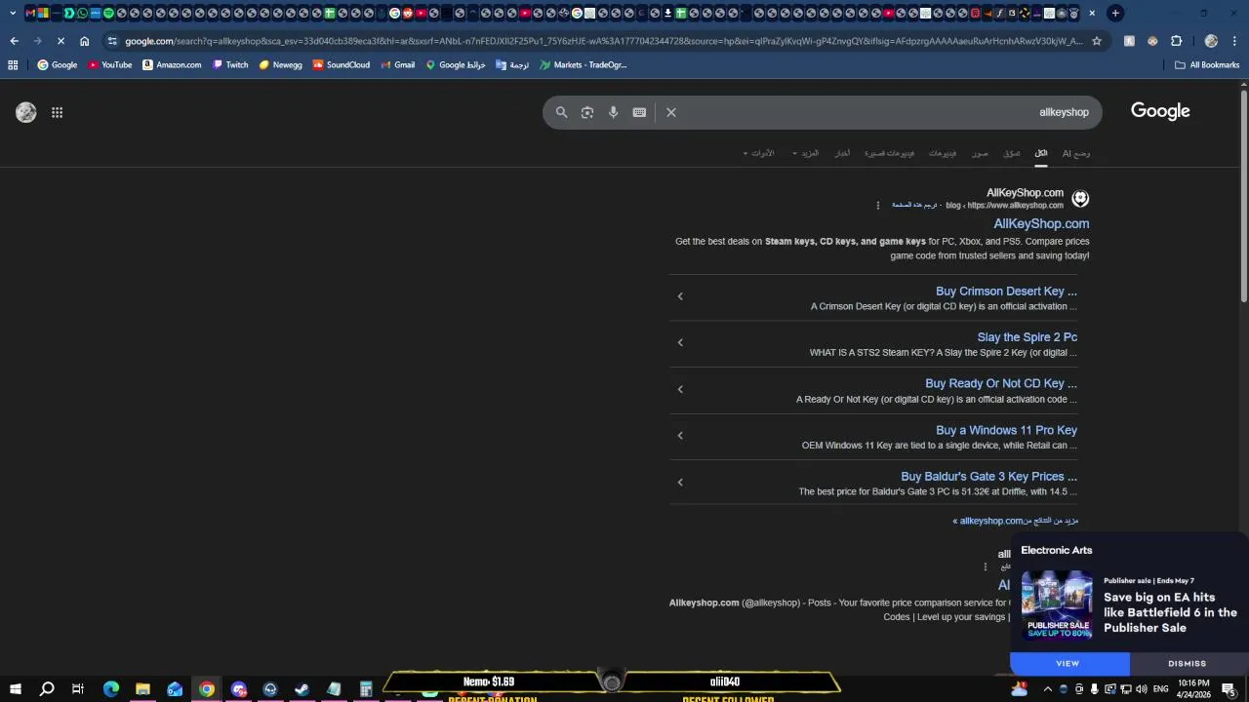Open the Google account avatar
This screenshot has height=702, width=1249.
[x=26, y=112]
